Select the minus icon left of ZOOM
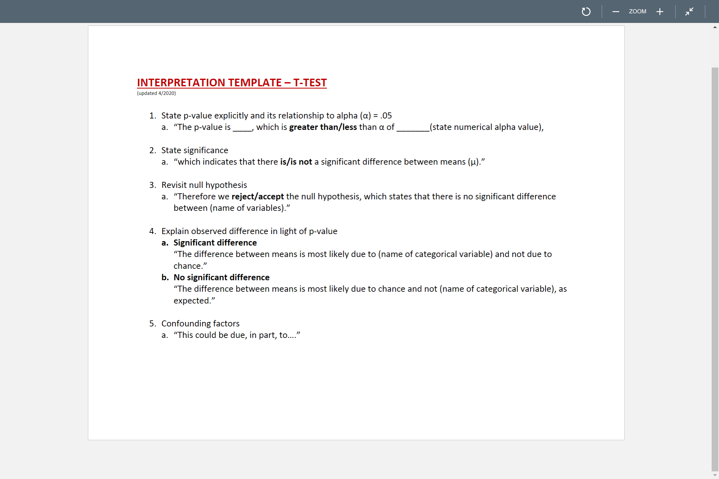Viewport: 719px width, 479px height. coord(616,11)
